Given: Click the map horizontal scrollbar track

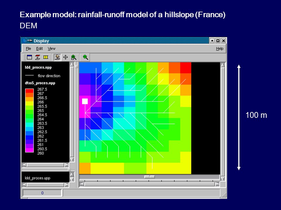Looking at the screenshot, I should (150, 184).
